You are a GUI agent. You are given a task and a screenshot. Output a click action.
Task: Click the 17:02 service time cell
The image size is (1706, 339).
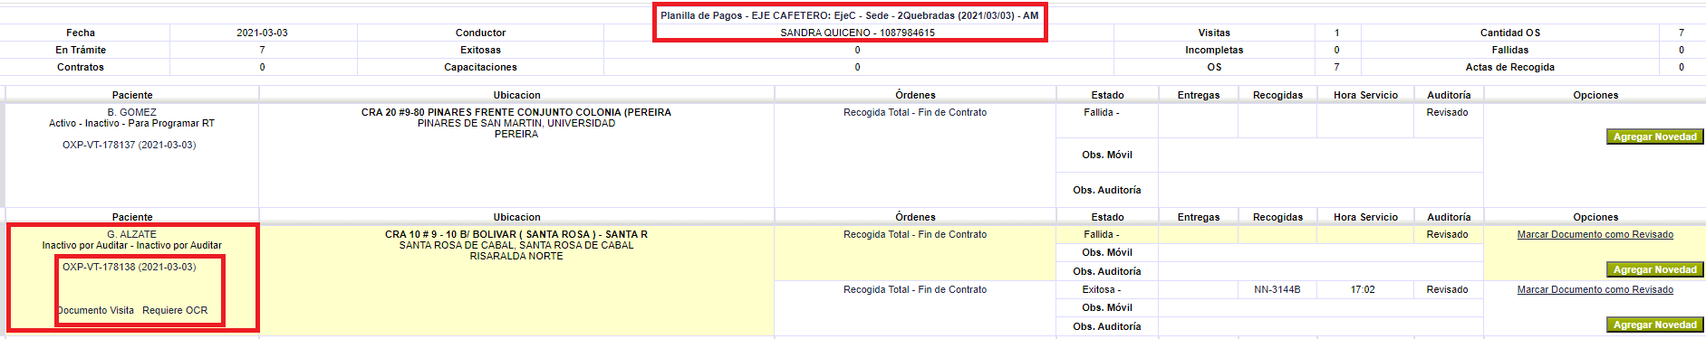pos(1363,289)
